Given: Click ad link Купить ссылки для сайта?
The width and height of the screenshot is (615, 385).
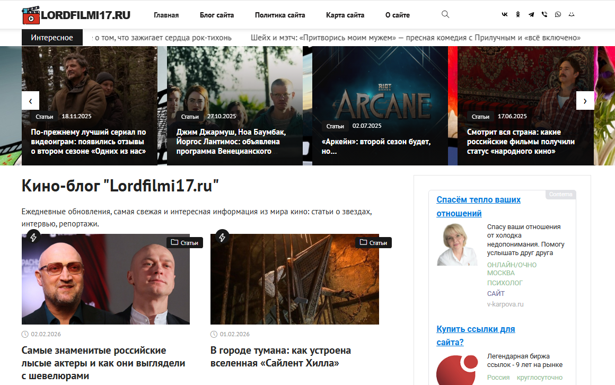Looking at the screenshot, I should coord(476,336).
